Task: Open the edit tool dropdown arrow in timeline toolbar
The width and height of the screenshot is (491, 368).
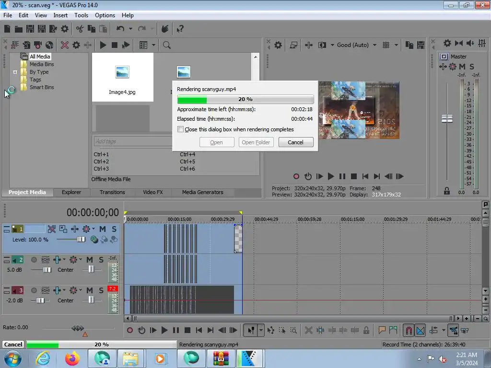Action: pyautogui.click(x=260, y=330)
